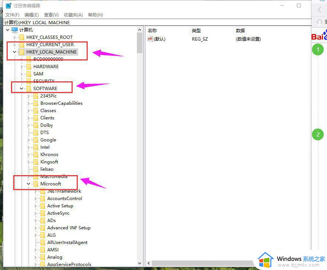Open the 收藏夹(A) menu
This screenshot has width=327, height=270.
73,15
